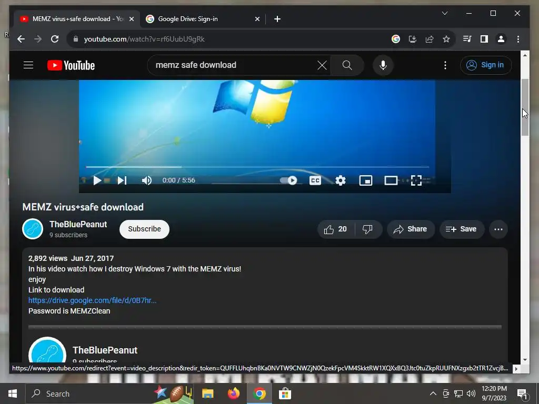This screenshot has width=539, height=404.
Task: Play the video
Action: pos(97,180)
